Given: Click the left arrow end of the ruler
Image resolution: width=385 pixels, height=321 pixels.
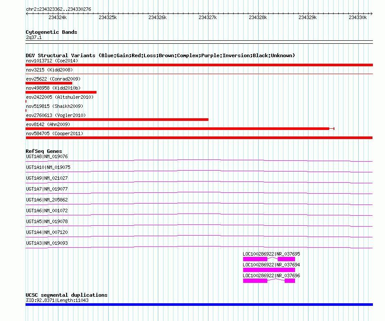Looking at the screenshot, I should 27,13.
